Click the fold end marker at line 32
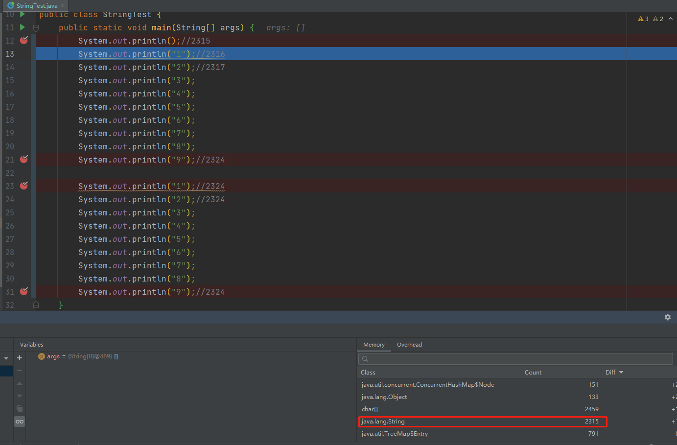677x445 pixels. pyautogui.click(x=36, y=304)
